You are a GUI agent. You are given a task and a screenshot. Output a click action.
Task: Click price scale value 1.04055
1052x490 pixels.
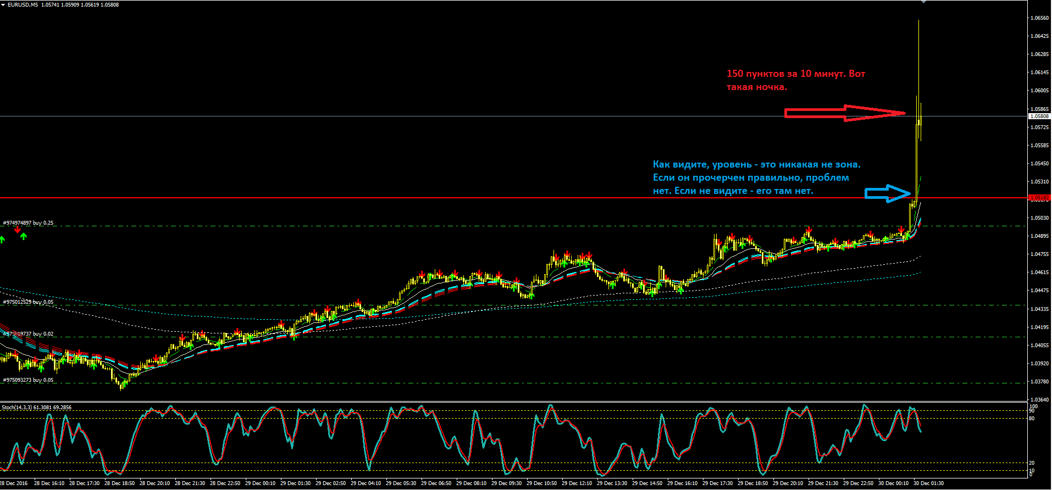click(1039, 346)
